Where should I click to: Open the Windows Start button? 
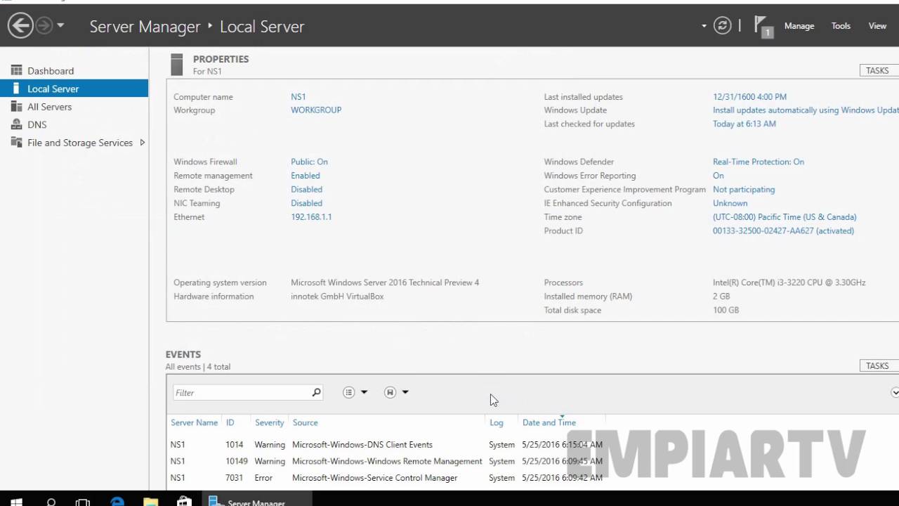tap(17, 502)
